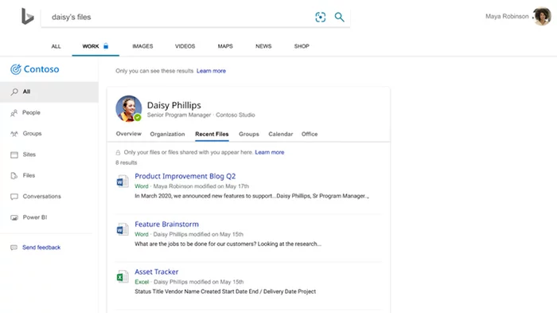Click Learn more beside 'Only you can see'
557x313 pixels.
[x=211, y=71]
